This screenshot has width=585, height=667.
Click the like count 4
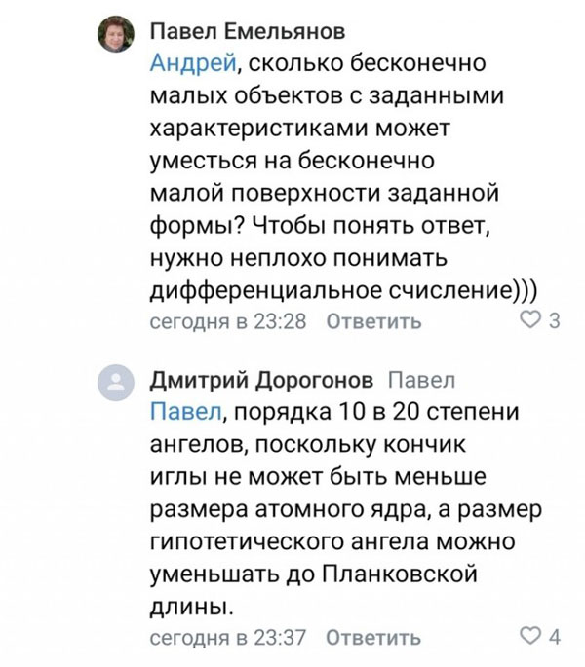coord(555,637)
